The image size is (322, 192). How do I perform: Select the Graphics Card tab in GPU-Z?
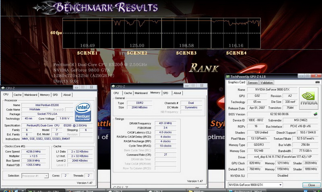click(236, 82)
